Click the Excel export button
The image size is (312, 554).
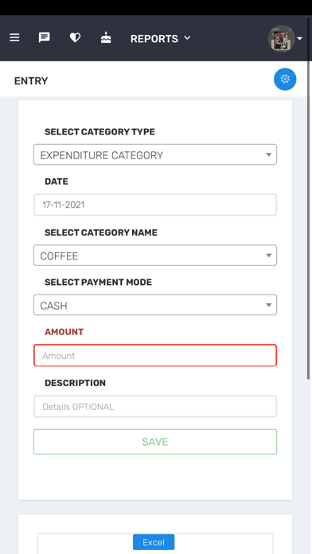point(154,542)
